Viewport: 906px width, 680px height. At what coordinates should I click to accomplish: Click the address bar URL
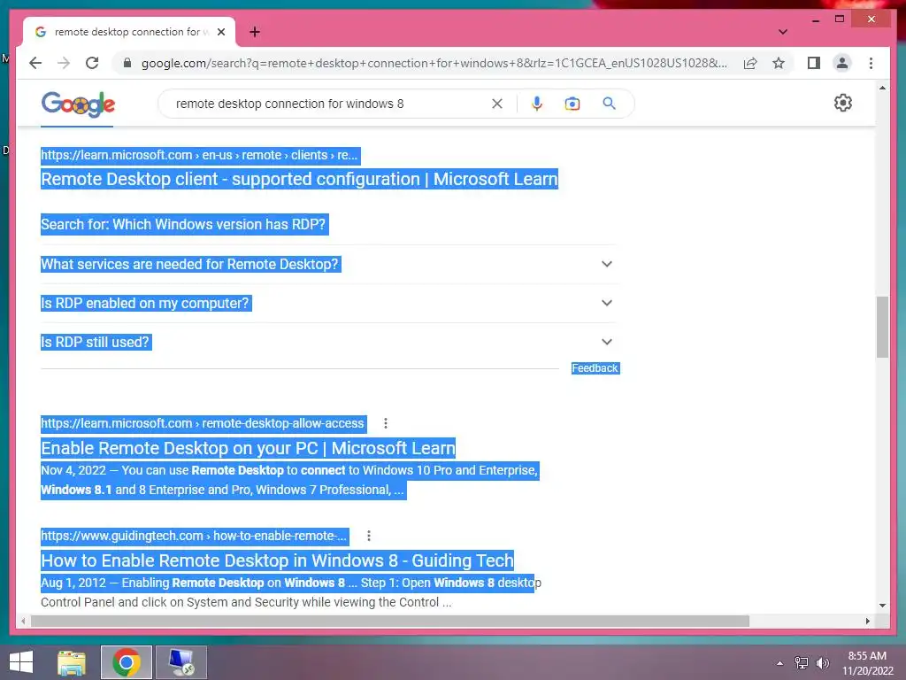click(x=434, y=63)
